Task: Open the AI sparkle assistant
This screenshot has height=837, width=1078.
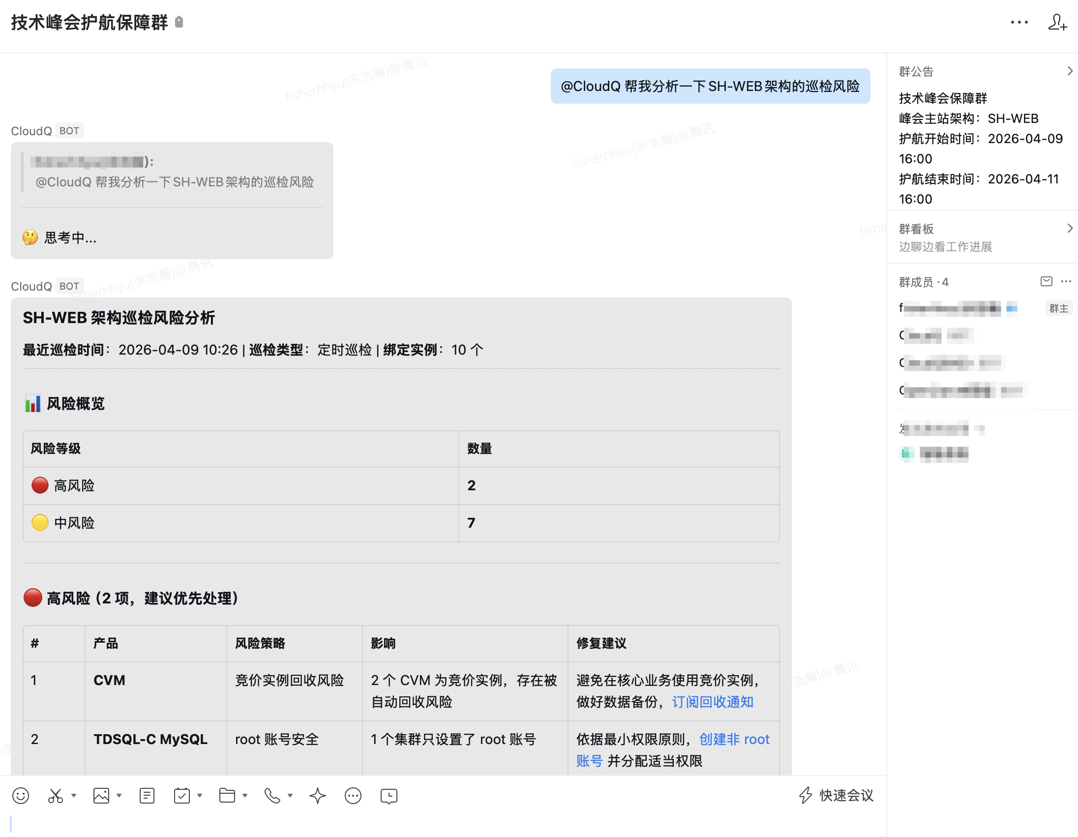Action: (x=317, y=796)
